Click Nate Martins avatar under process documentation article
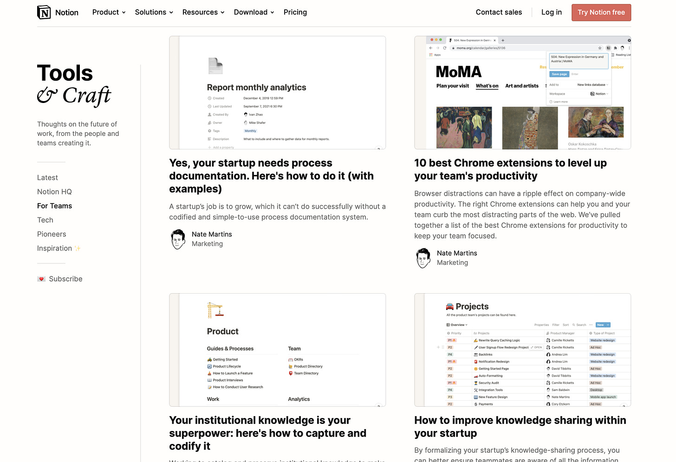This screenshot has height=462, width=676. click(x=178, y=239)
